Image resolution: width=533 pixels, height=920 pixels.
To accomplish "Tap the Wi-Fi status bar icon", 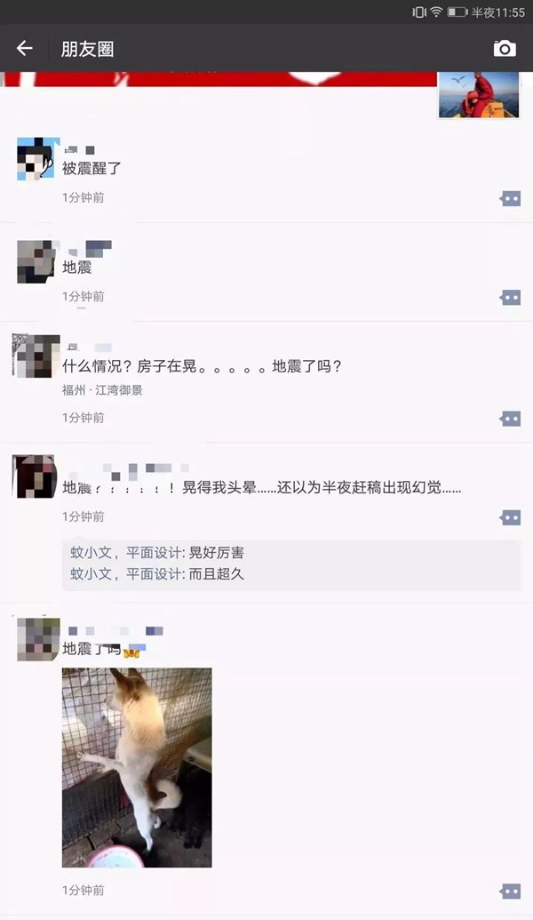I will pyautogui.click(x=436, y=12).
